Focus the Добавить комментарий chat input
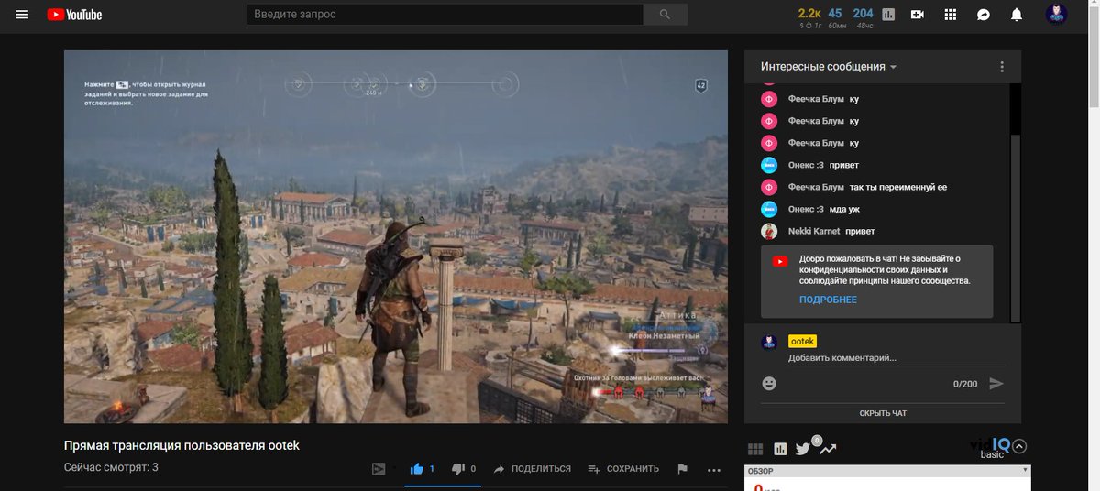The image size is (1100, 491). tap(896, 358)
